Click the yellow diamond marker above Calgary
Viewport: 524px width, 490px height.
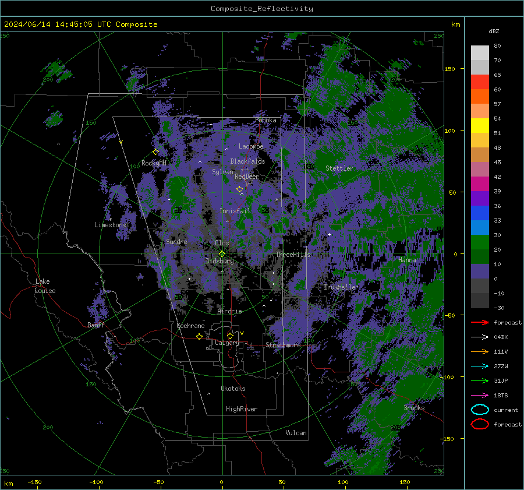click(230, 336)
